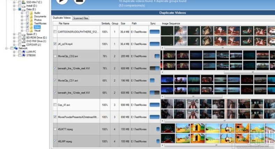Click the SSD-Win7 (C:) drive icon
Viewport: 275px width, 149px height.
23,2
